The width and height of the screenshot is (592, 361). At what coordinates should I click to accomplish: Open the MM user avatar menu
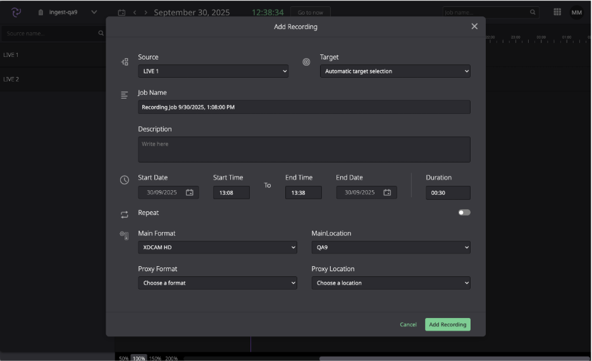coord(577,13)
